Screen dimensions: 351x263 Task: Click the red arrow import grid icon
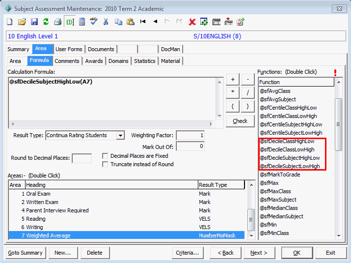[x=228, y=22]
